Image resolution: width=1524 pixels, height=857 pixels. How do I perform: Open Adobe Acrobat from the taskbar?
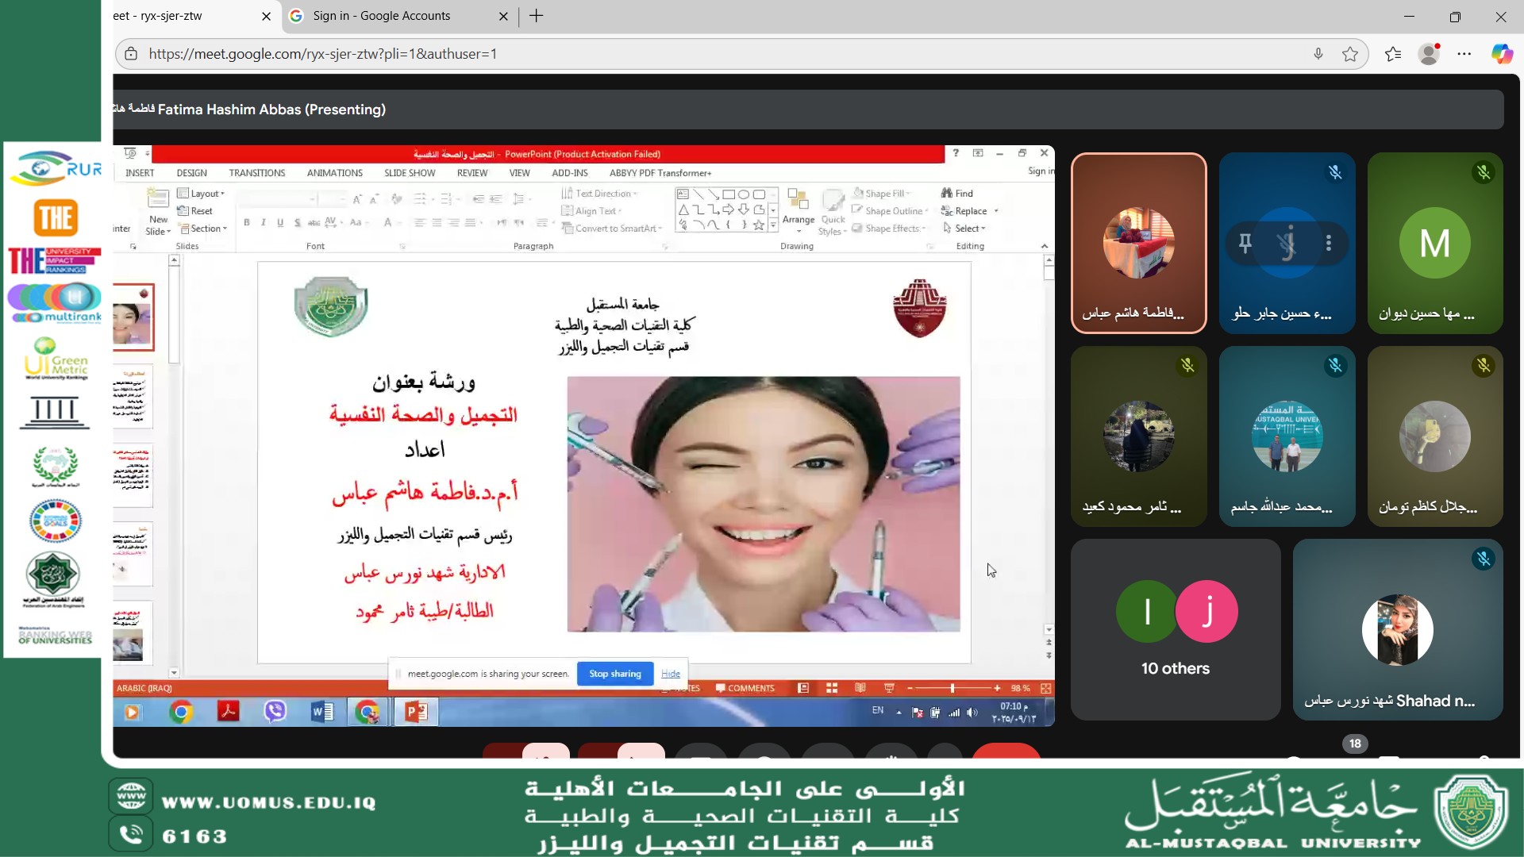click(x=229, y=712)
